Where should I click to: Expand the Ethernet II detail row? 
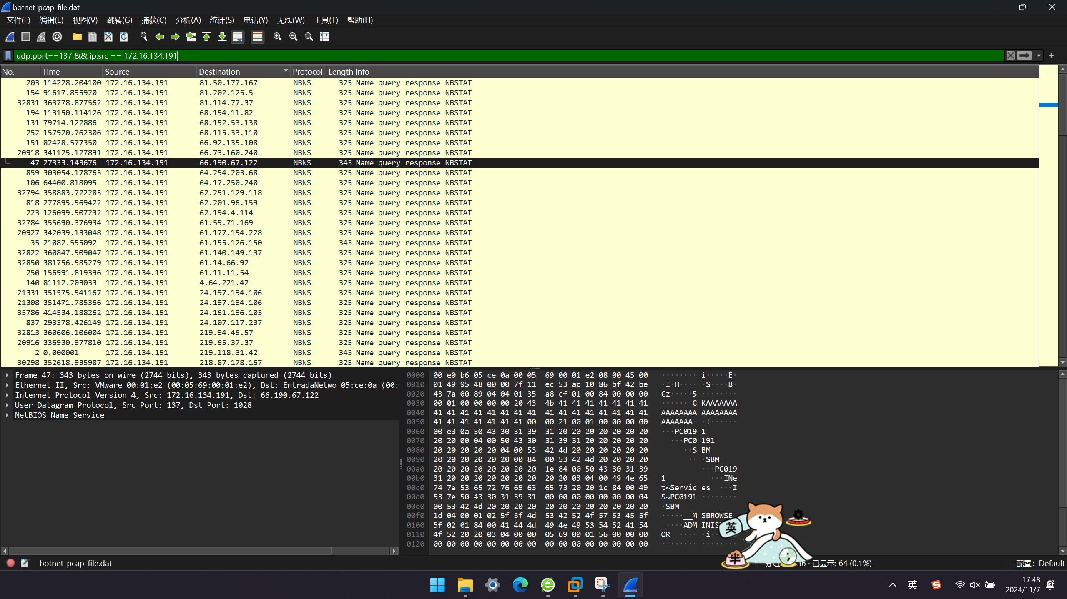7,385
